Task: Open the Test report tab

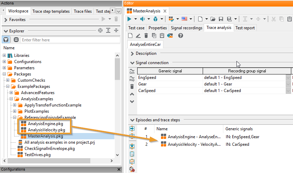Action: point(245,28)
